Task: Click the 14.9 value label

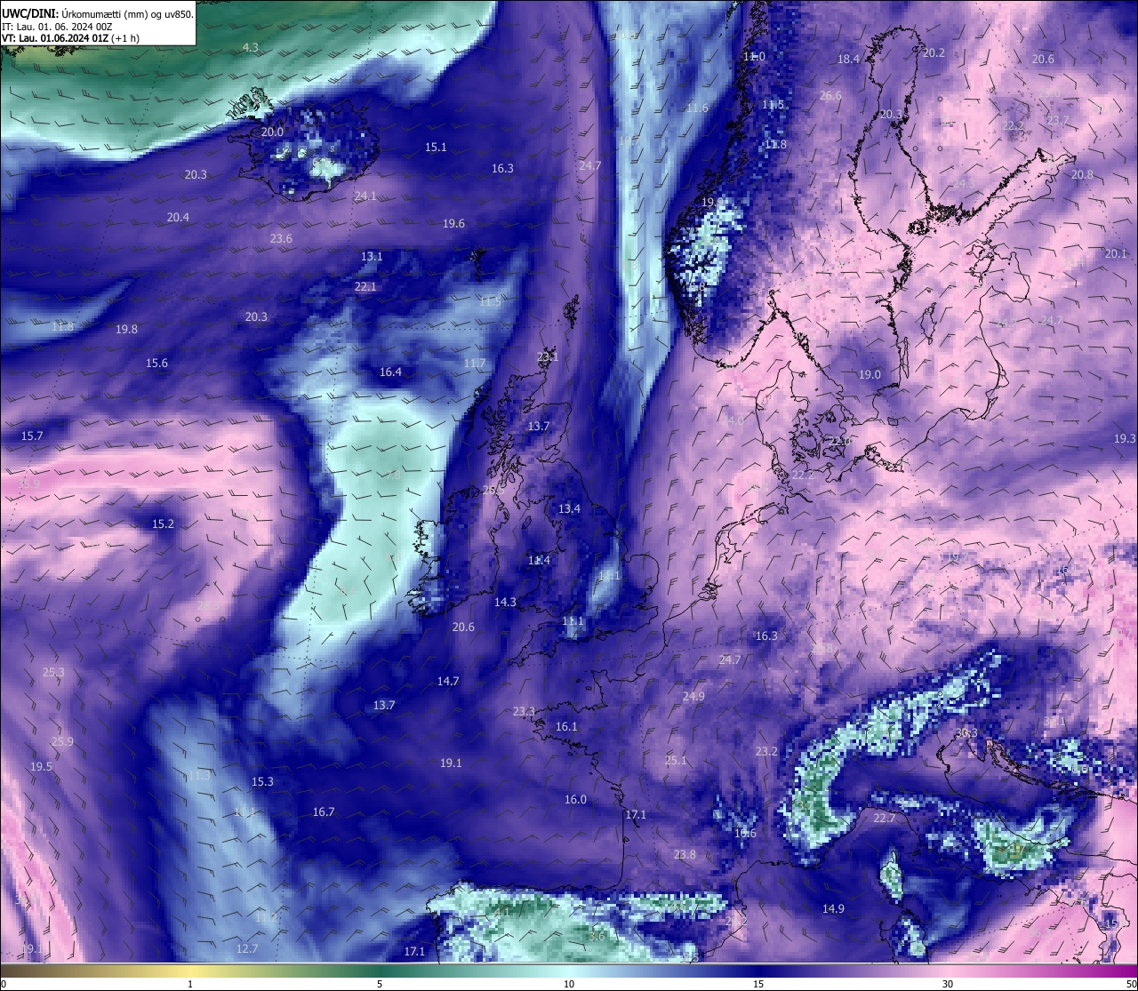Action: tap(833, 908)
